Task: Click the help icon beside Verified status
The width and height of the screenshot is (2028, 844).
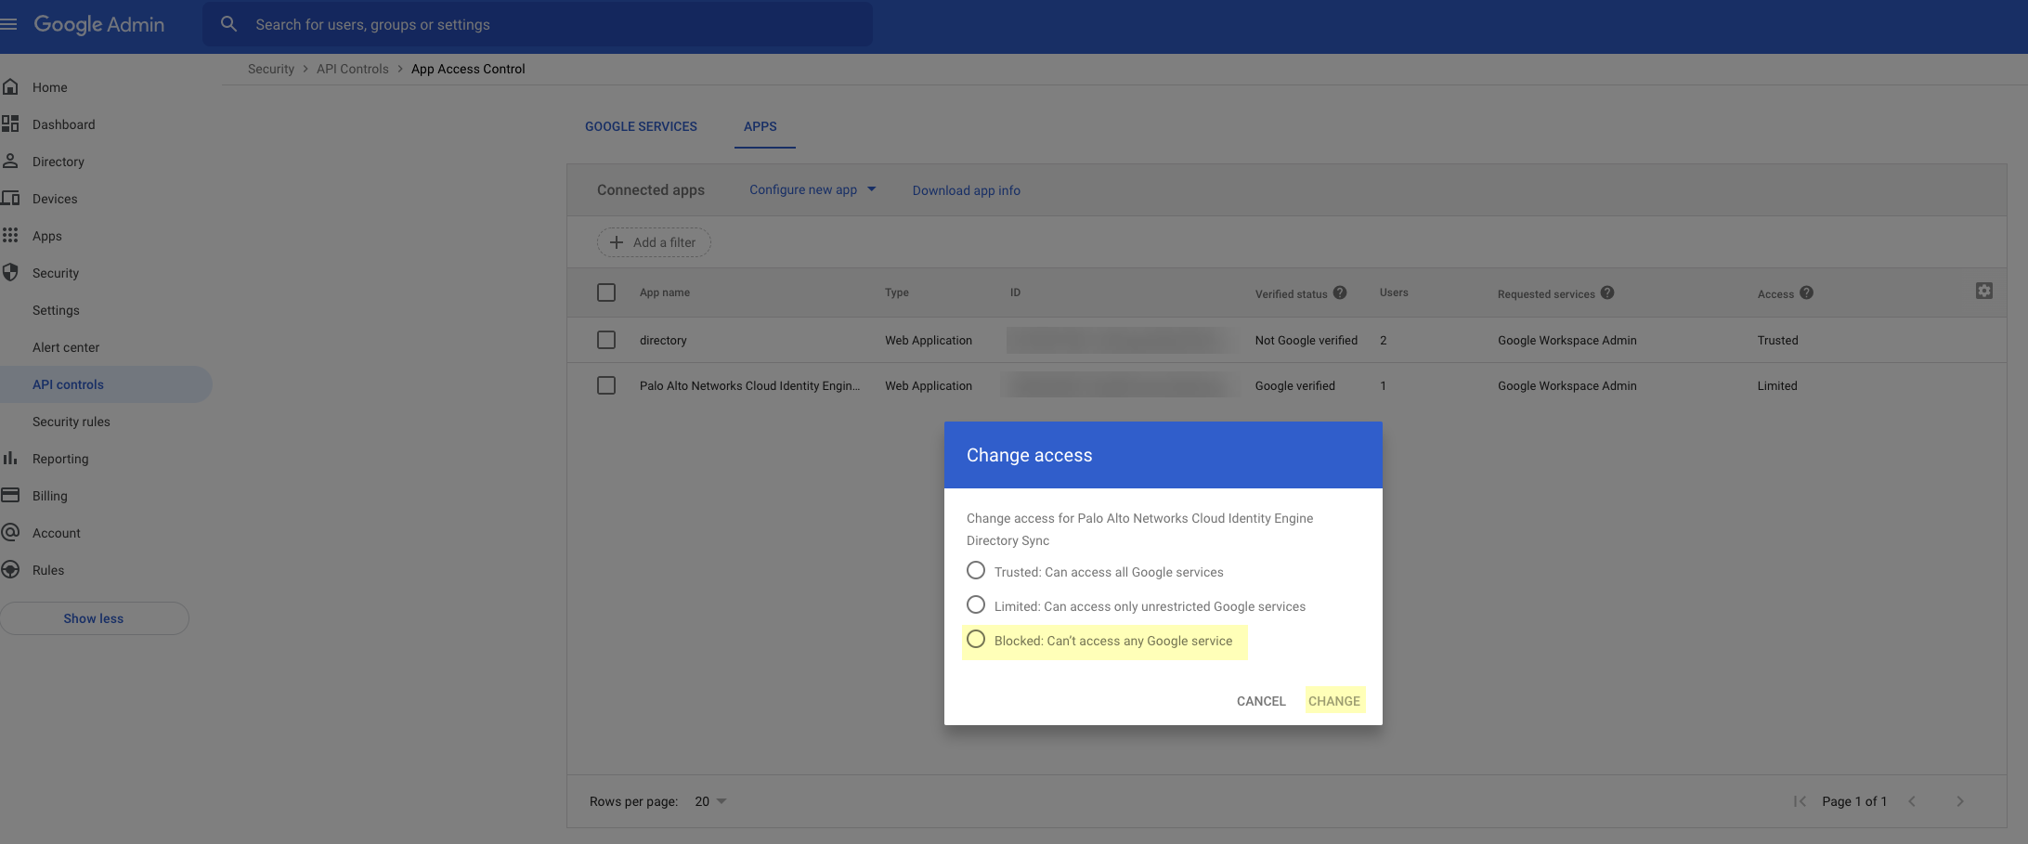Action: (x=1340, y=292)
